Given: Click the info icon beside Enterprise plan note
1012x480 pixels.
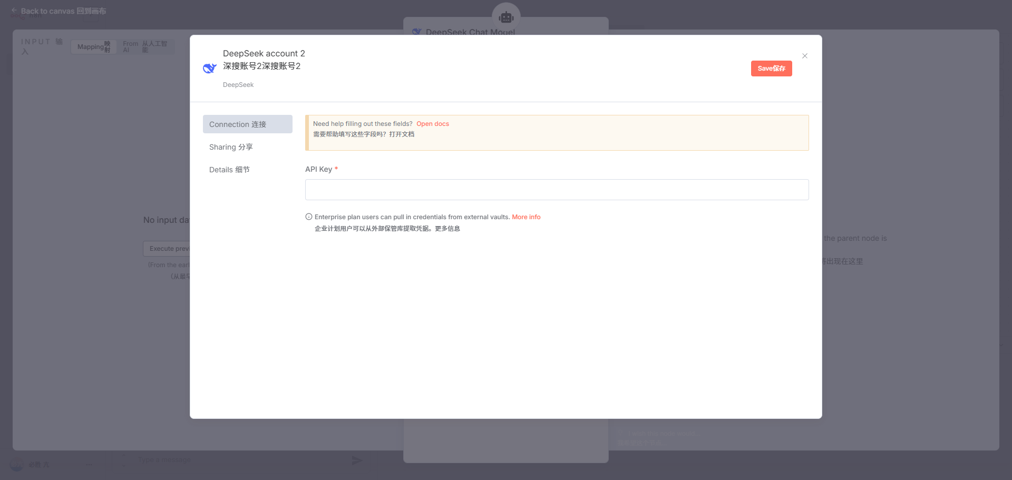Looking at the screenshot, I should (309, 217).
